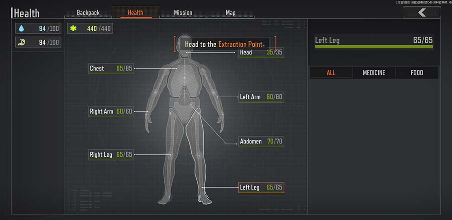
Task: Click the Extraction Point notification banner
Action: [x=225, y=44]
